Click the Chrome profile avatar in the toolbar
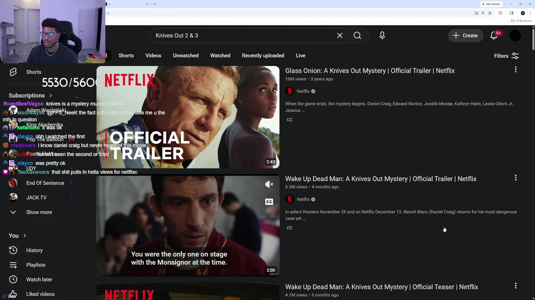The width and height of the screenshot is (535, 300). 522,13
